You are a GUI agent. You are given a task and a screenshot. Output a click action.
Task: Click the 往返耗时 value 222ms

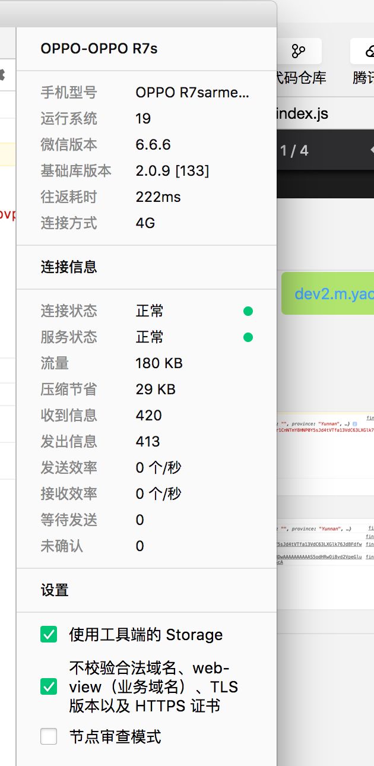click(x=158, y=197)
